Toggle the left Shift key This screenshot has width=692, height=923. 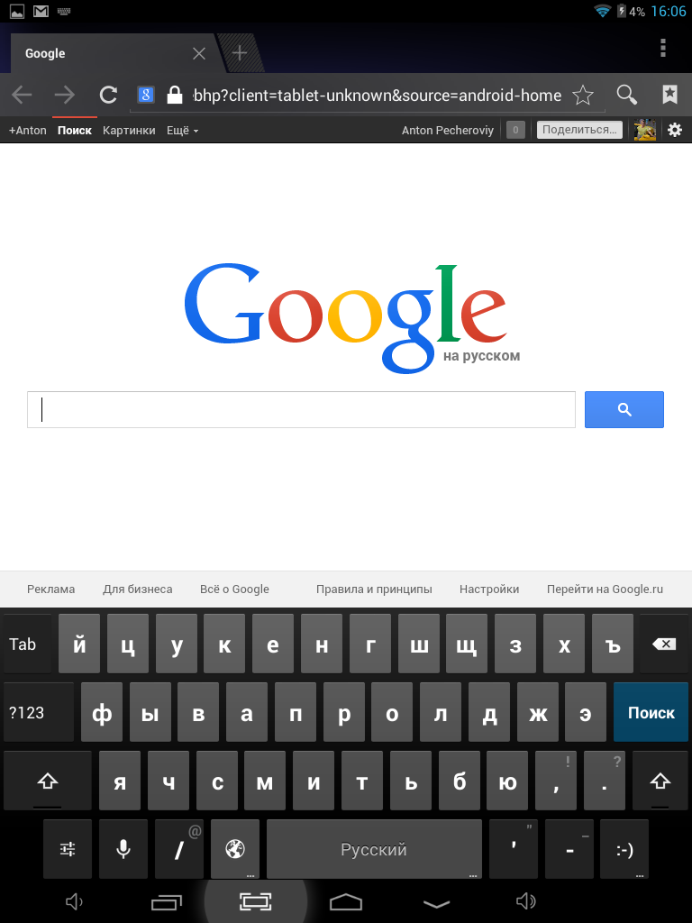(x=48, y=781)
